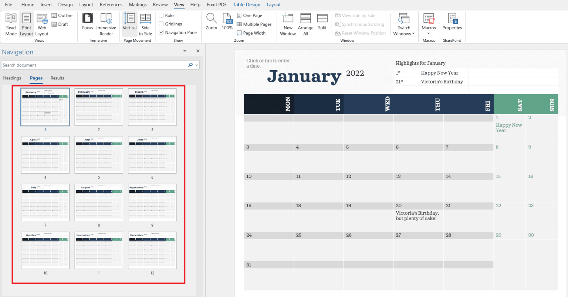Switch to Read Mode view

point(11,24)
